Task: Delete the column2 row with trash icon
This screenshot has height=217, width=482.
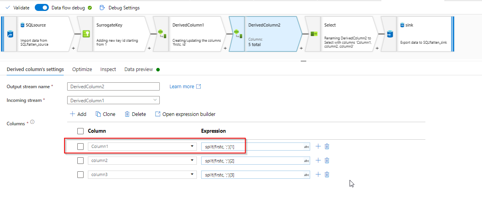Action: [327, 160]
